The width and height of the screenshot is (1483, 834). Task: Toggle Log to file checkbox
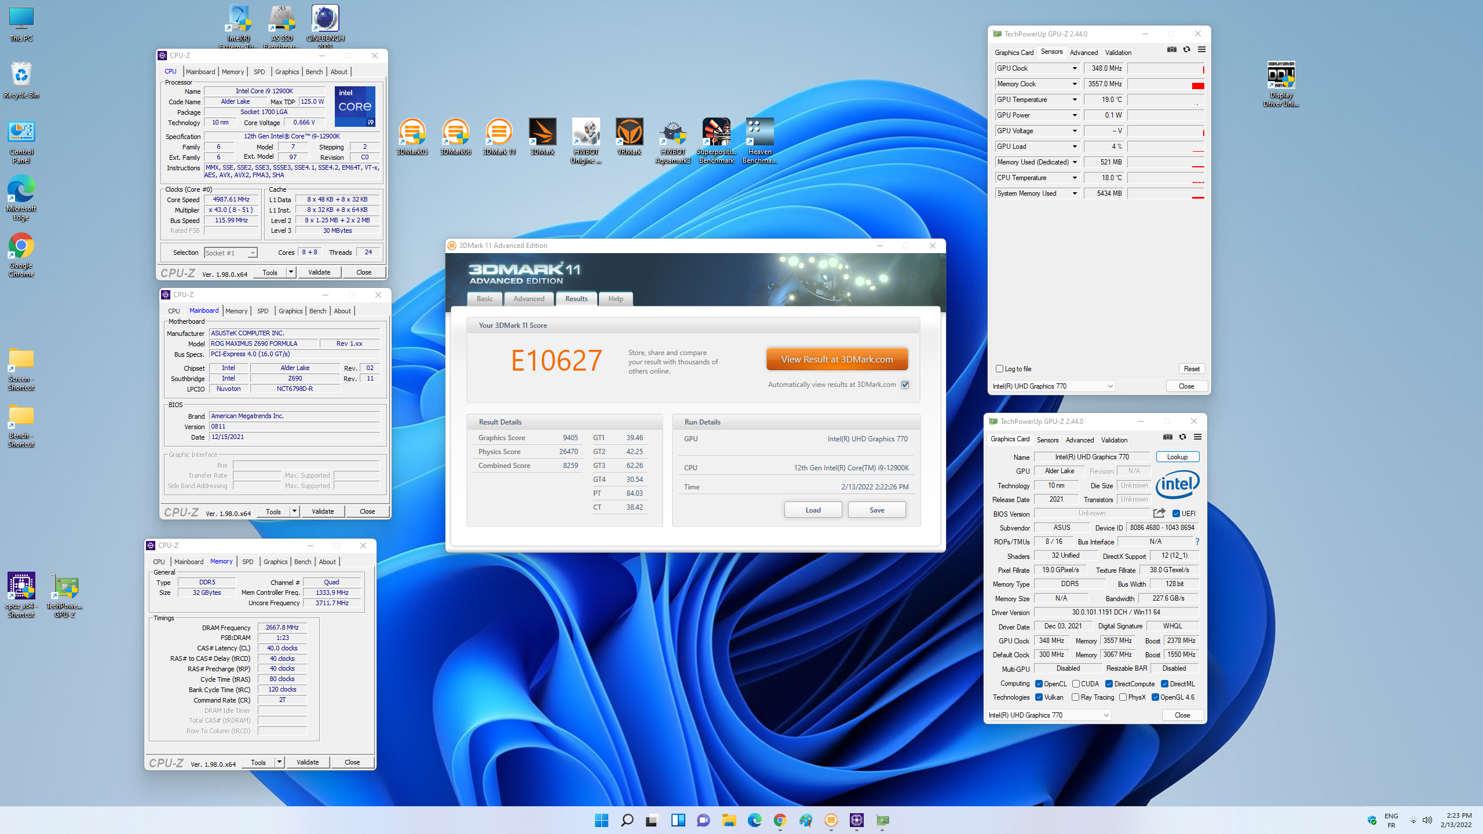(999, 369)
